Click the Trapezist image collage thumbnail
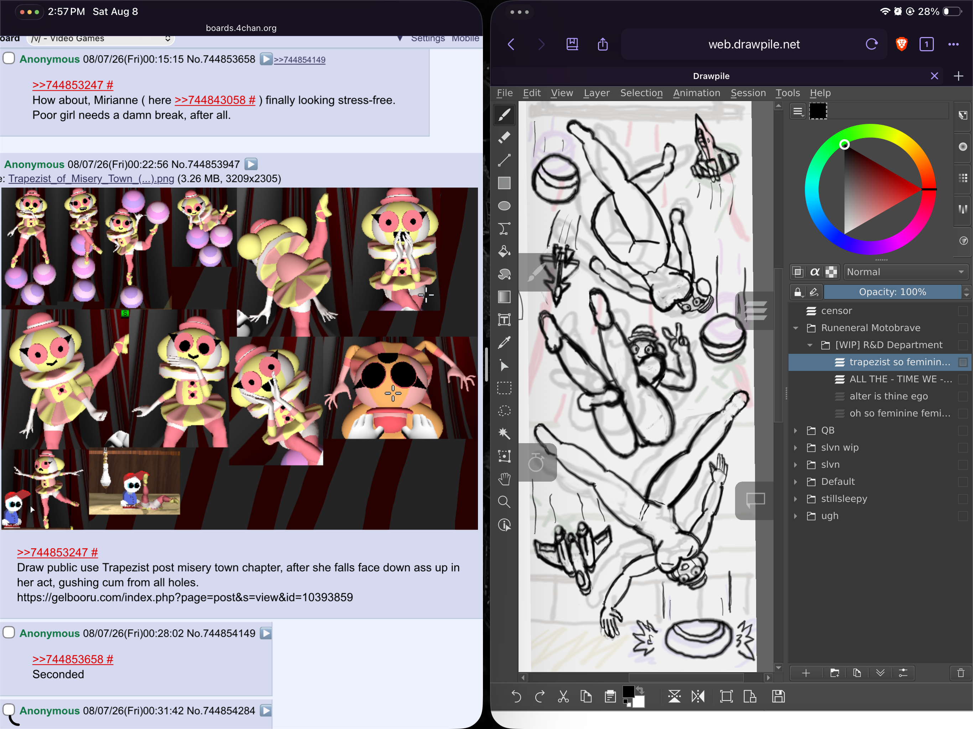Screen dimensions: 973x729 (240, 359)
